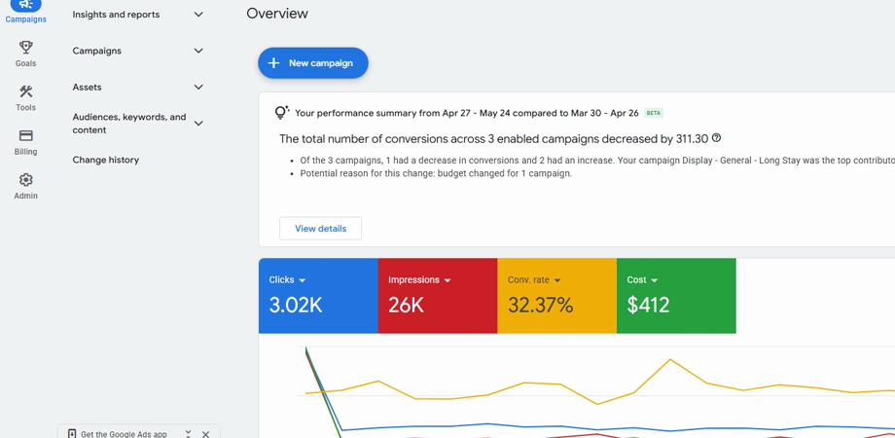Select Campaigns label in the navigation panel

97,51
